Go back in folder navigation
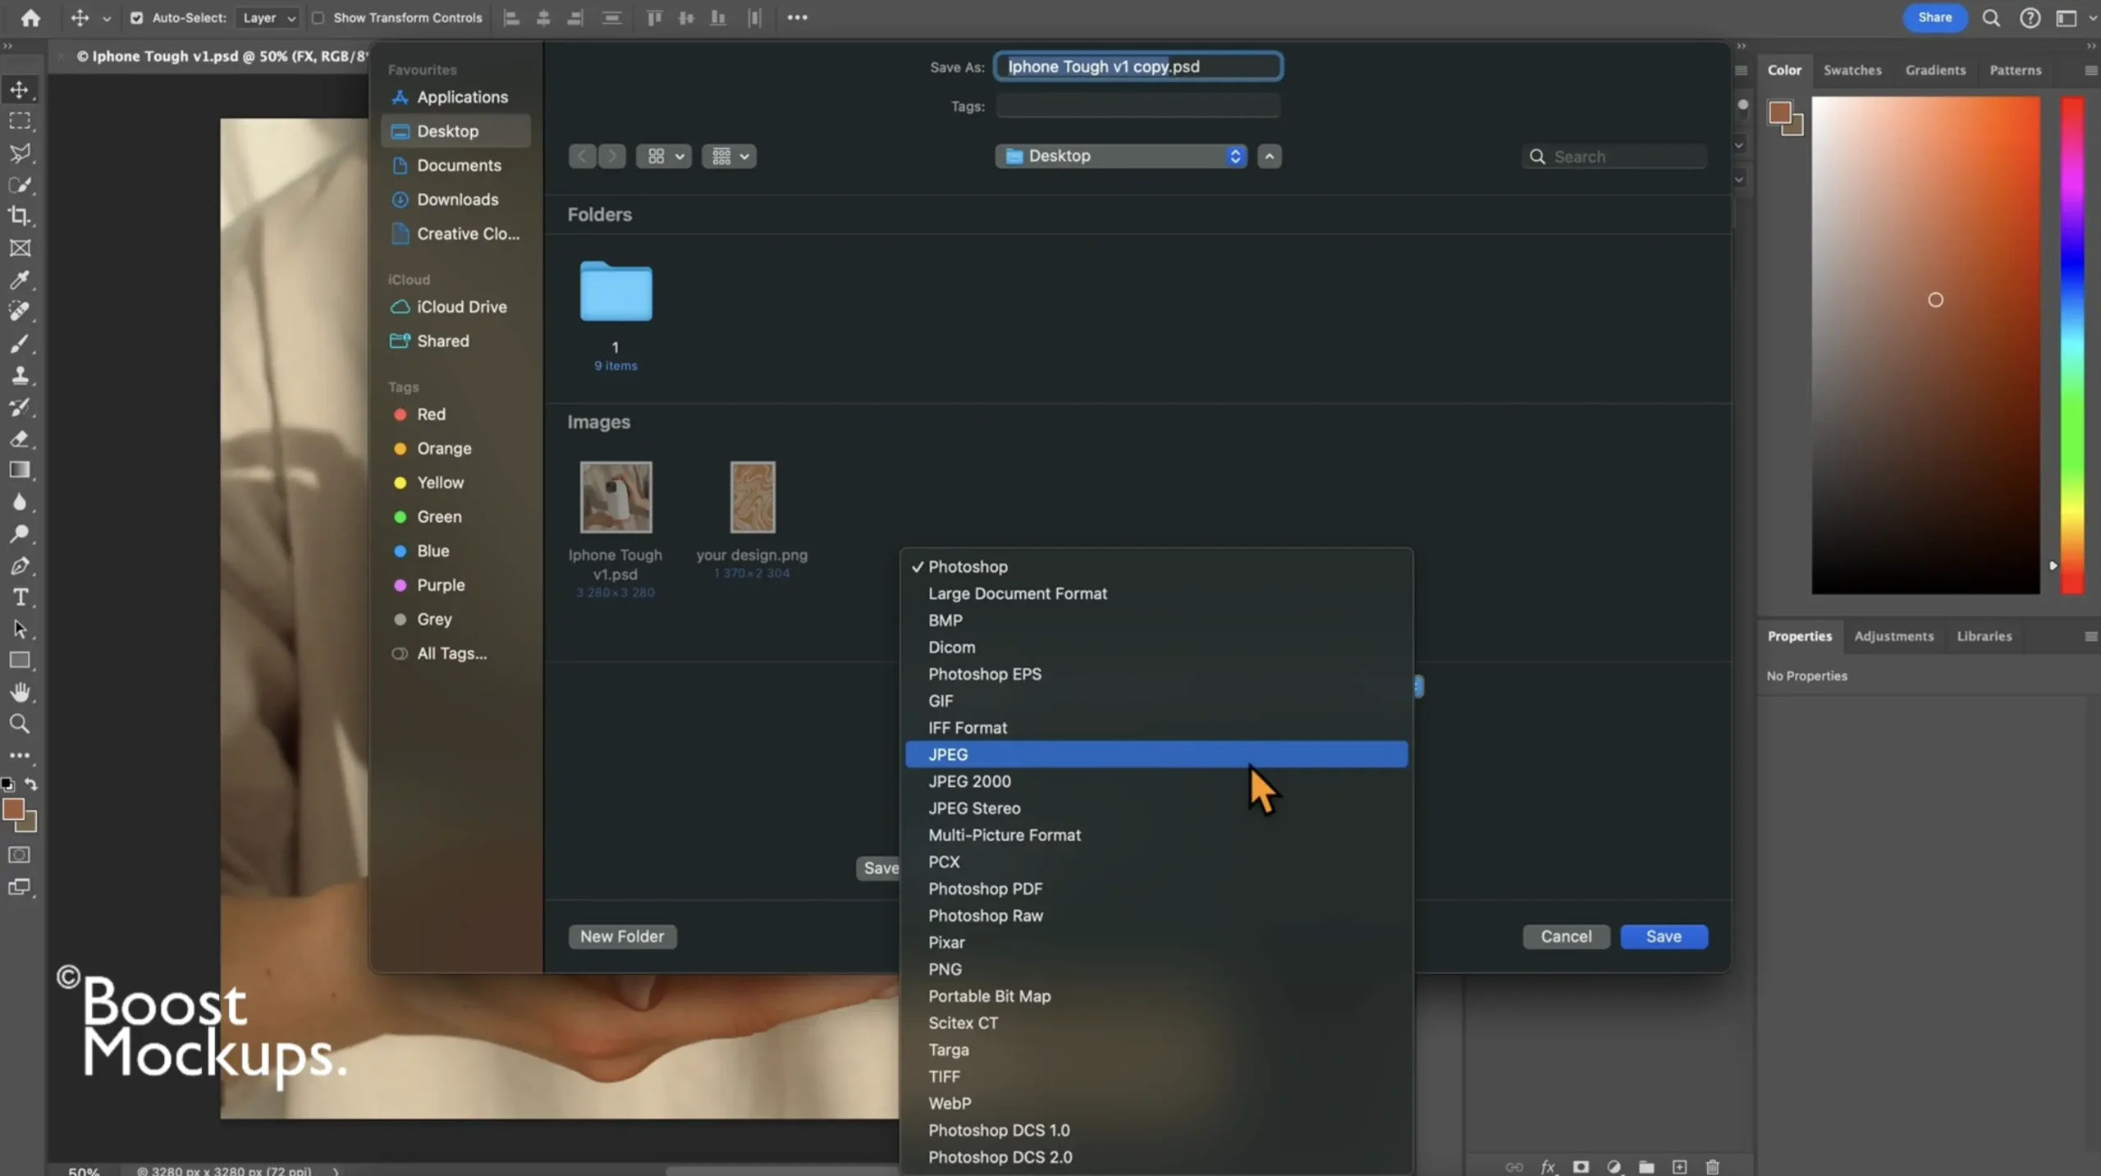 tap(582, 156)
